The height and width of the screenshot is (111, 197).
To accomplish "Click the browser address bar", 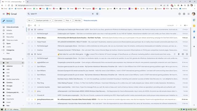I will (x=88, y=6).
